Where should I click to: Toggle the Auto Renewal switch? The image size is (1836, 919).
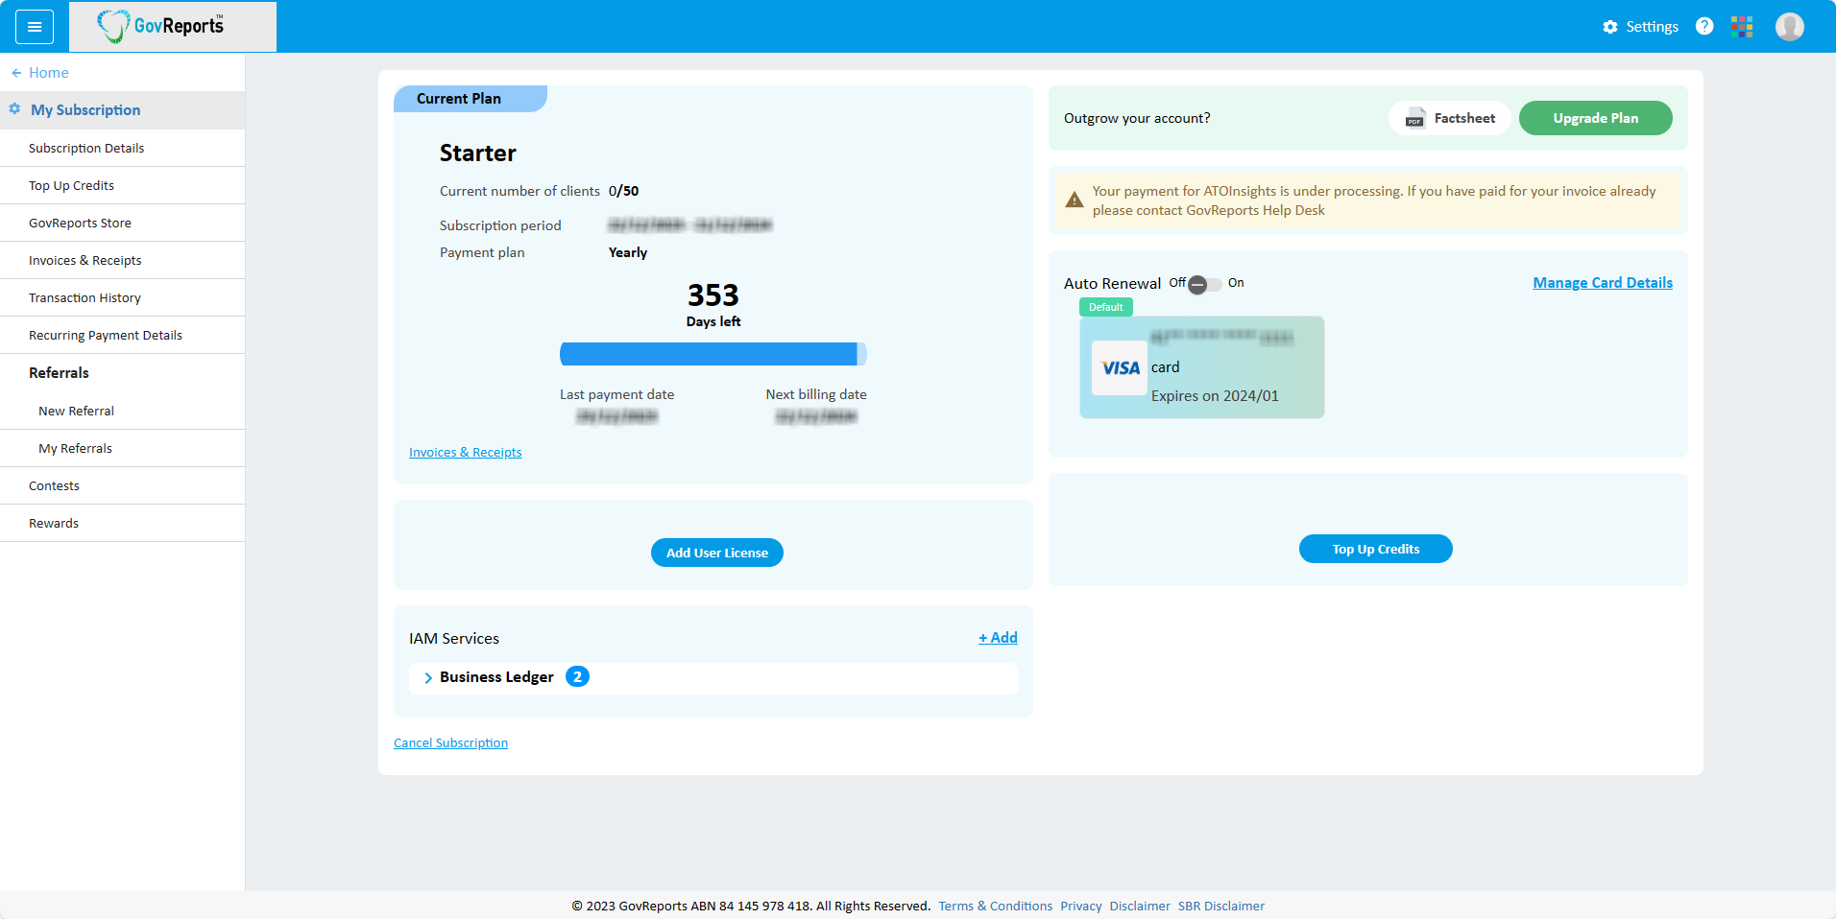(x=1204, y=284)
